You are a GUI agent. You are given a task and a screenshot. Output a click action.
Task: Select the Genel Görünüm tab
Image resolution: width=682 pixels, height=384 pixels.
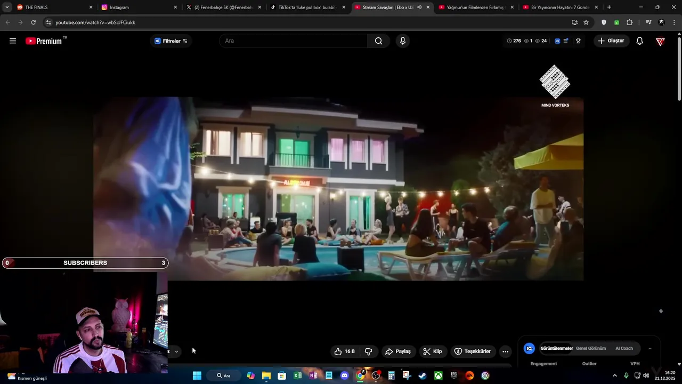point(591,348)
